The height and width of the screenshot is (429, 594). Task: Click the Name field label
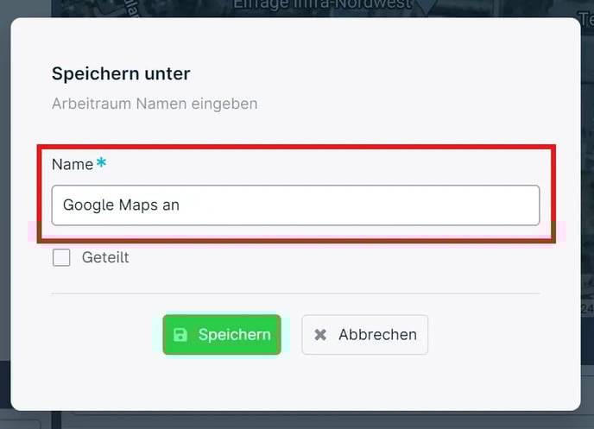pyautogui.click(x=73, y=164)
